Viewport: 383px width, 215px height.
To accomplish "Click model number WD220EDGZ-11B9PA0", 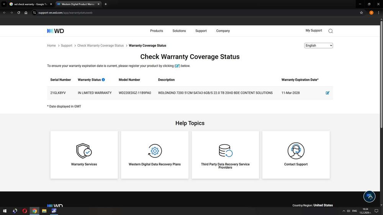I will [135, 93].
